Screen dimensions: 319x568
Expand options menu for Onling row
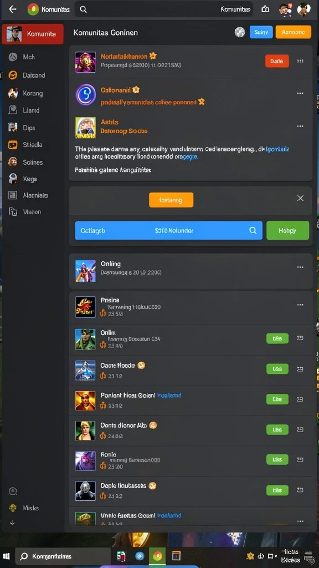pyautogui.click(x=300, y=267)
